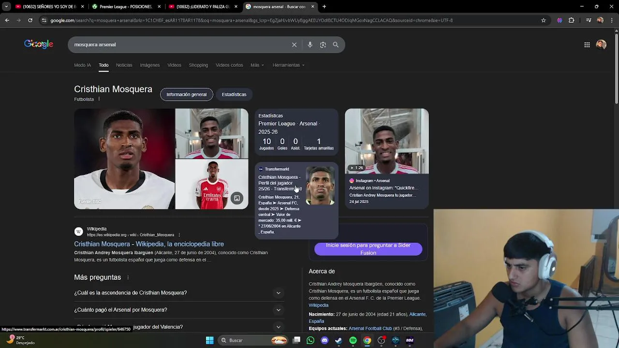
Task: Open Google Lens image search icon
Action: 323,44
